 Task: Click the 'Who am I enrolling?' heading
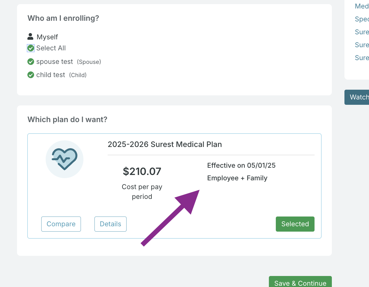(x=63, y=18)
